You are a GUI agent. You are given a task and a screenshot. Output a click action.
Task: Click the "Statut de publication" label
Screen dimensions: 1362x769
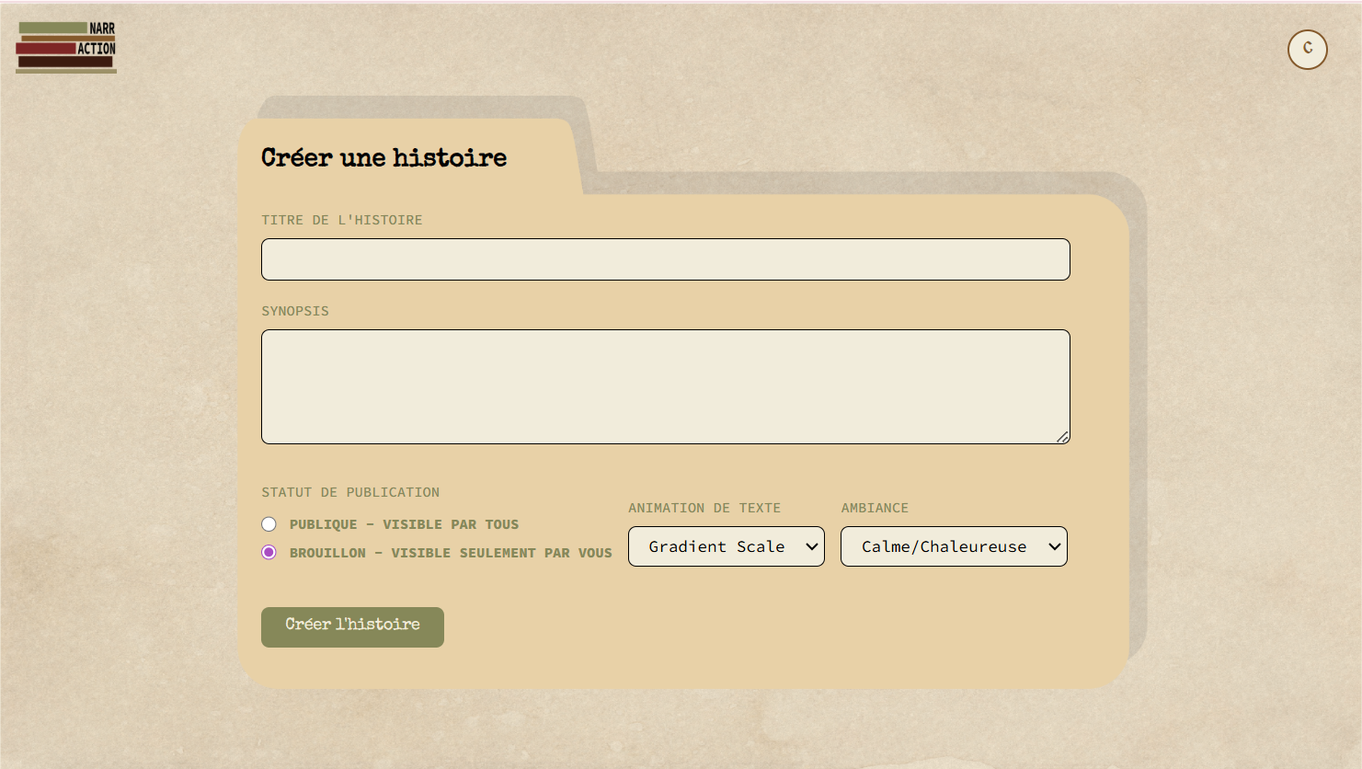click(350, 492)
